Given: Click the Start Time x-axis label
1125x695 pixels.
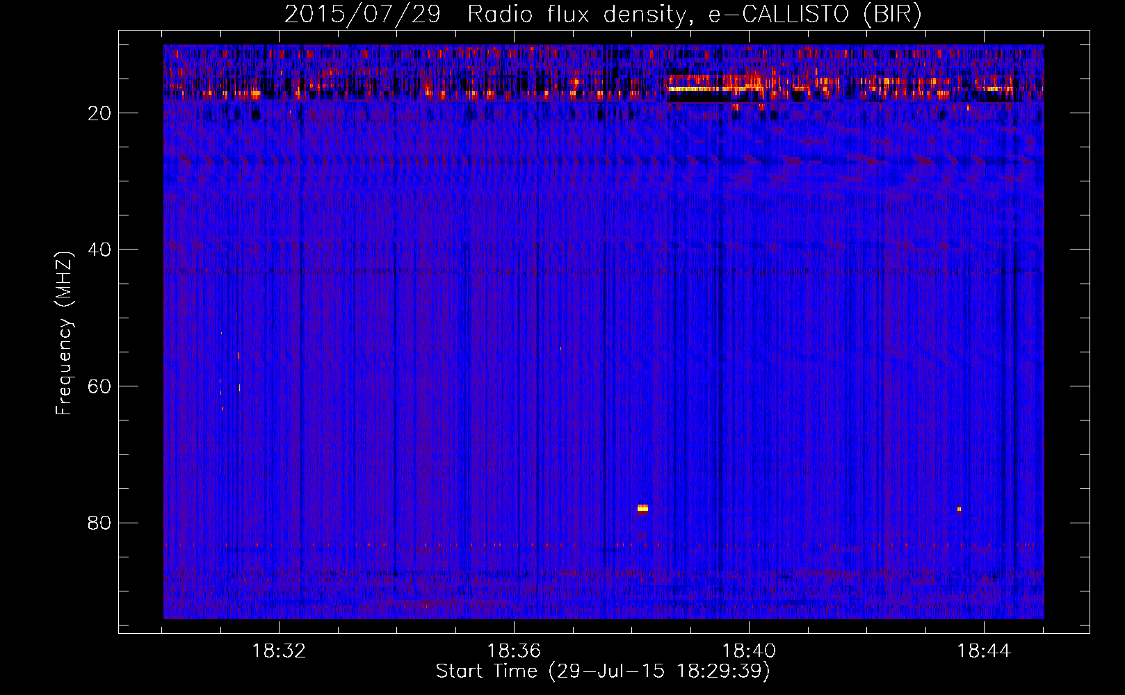Looking at the screenshot, I should point(602,671).
